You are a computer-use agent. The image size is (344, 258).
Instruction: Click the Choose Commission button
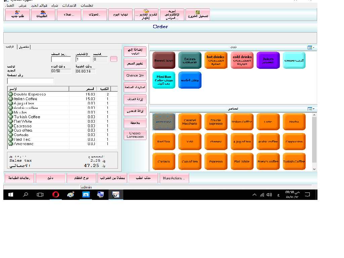(x=135, y=135)
